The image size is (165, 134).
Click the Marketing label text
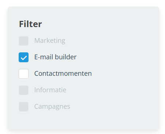(x=50, y=41)
